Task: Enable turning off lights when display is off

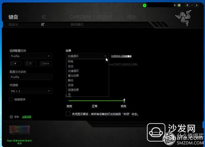Action: click(x=68, y=114)
